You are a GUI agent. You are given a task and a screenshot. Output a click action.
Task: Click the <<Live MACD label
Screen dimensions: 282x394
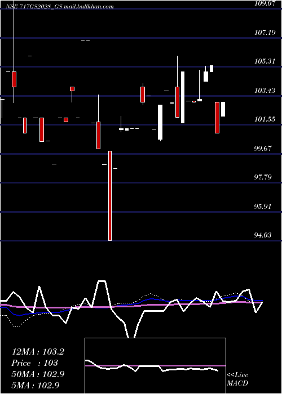[237, 379]
